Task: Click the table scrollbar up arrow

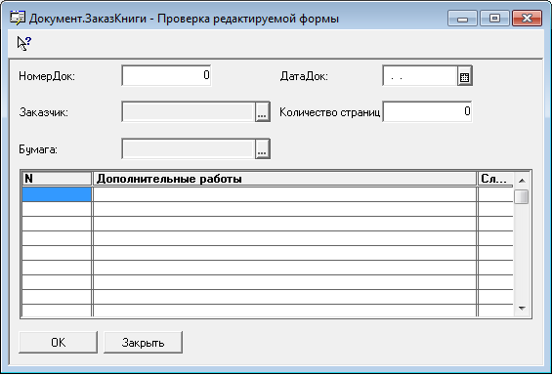Action: [522, 181]
